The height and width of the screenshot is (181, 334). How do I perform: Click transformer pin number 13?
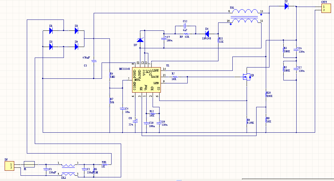[262, 11]
